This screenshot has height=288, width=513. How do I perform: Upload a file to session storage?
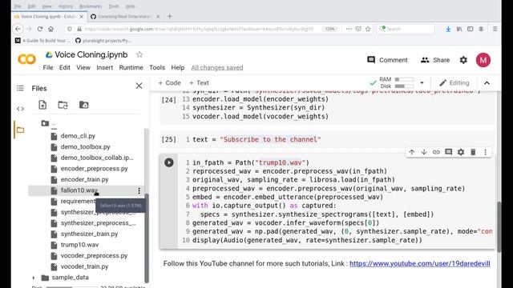42,105
